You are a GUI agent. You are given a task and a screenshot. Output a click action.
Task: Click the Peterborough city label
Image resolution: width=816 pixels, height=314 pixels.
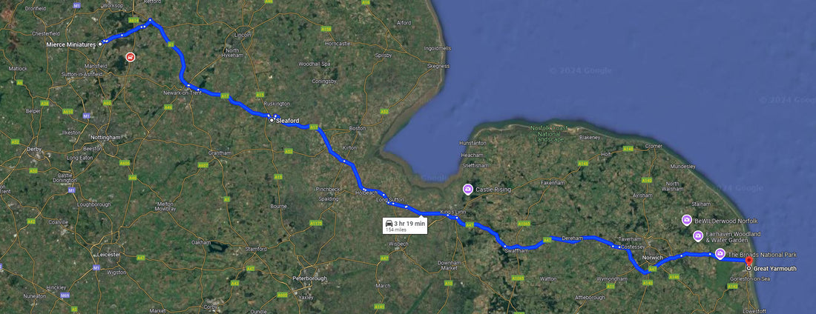(309, 278)
